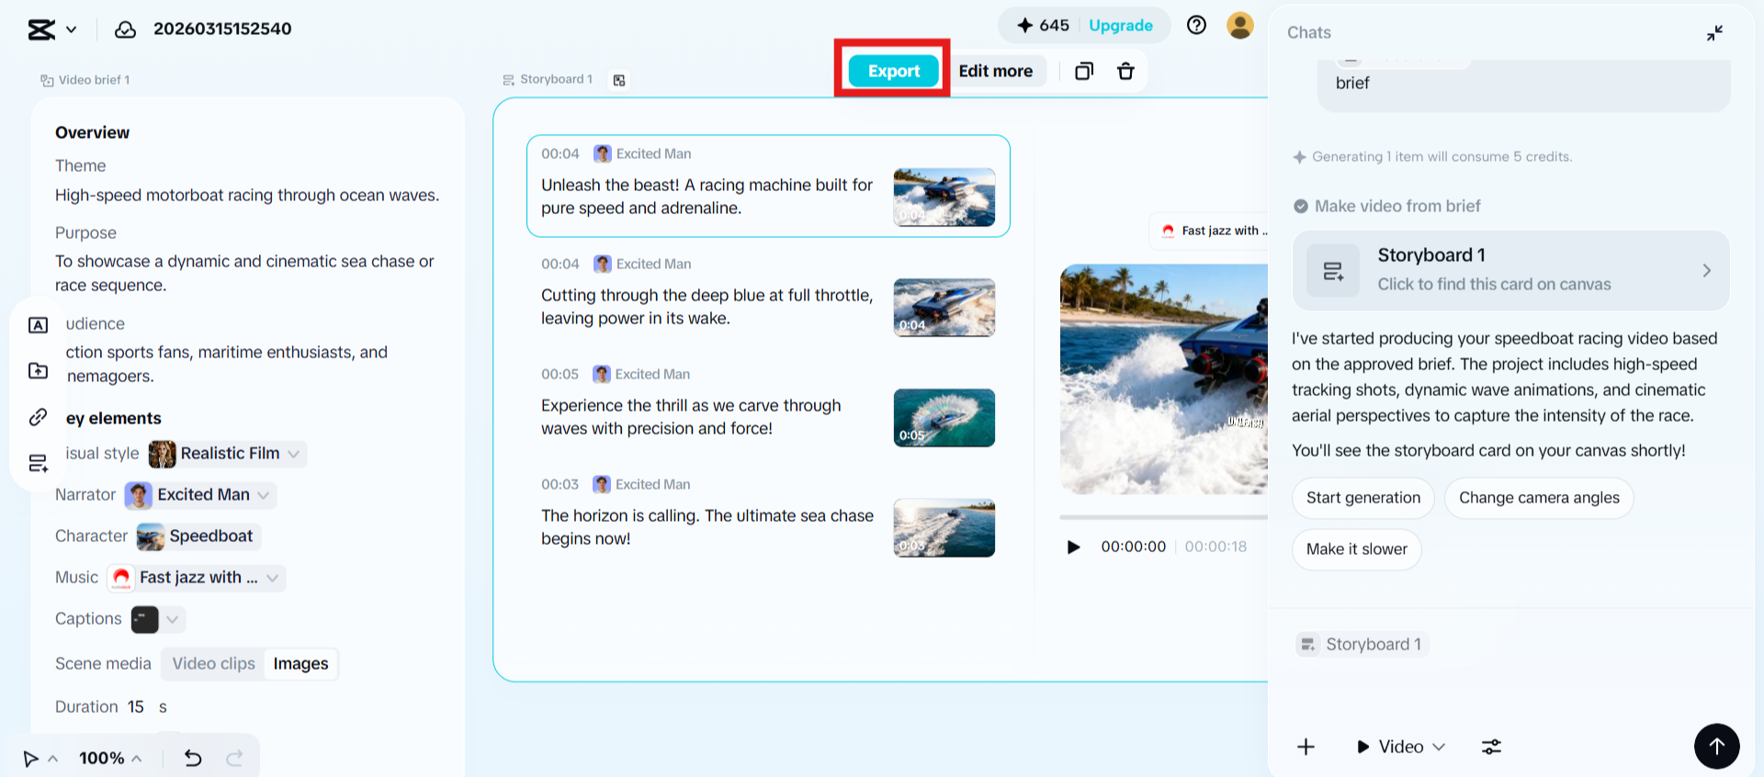Click the speedboat preview video frame

[x=1164, y=379]
